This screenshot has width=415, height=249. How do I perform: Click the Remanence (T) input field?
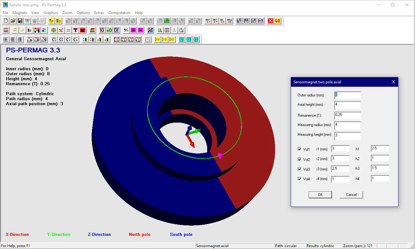point(347,115)
